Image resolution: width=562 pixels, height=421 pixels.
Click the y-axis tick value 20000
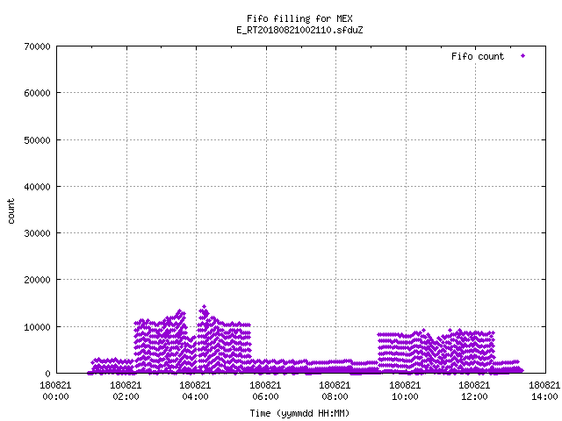[37, 280]
